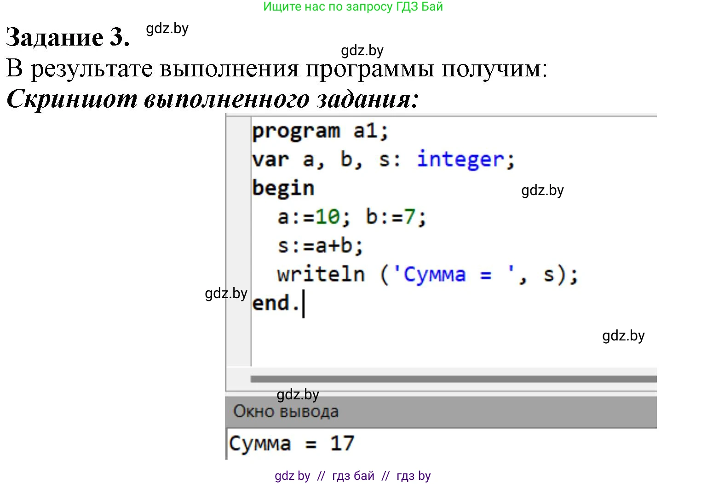Select the "Окно вывода" panel header
This screenshot has width=707, height=484.
(286, 411)
